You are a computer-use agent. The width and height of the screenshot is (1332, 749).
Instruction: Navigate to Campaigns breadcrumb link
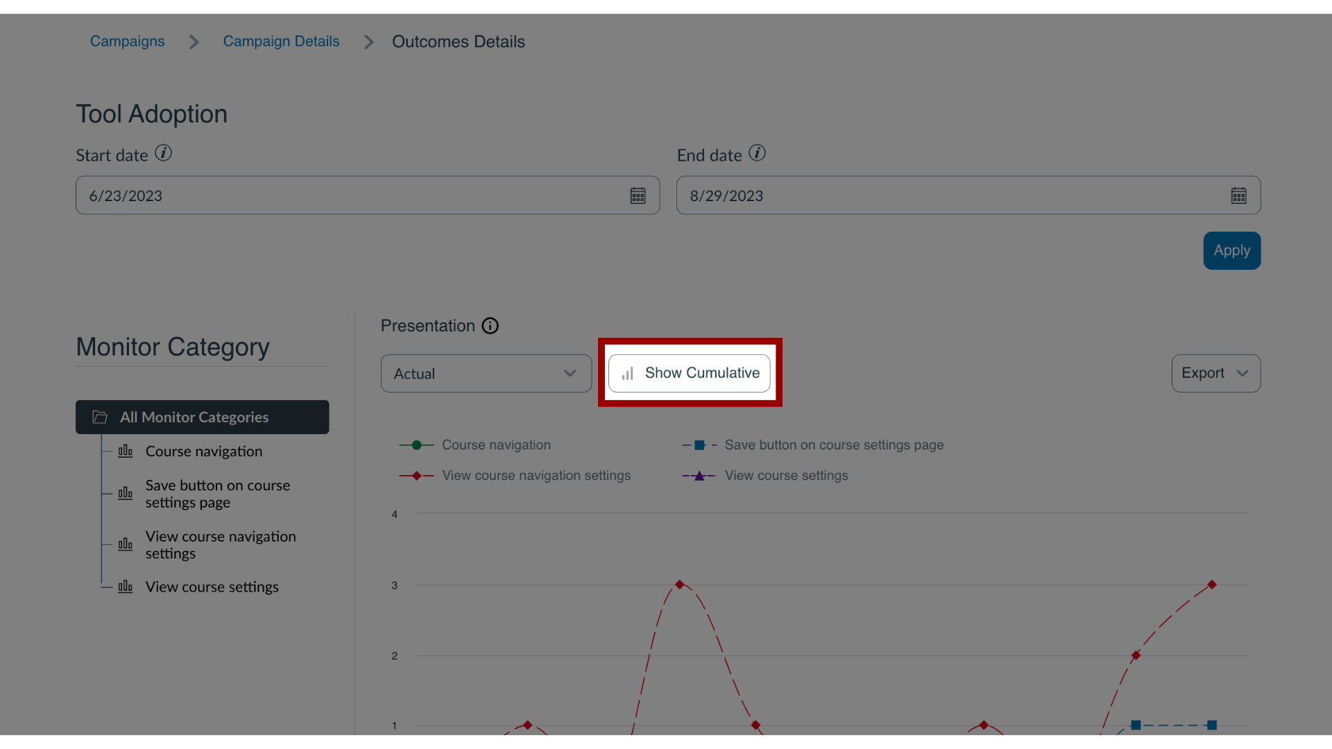tap(127, 40)
